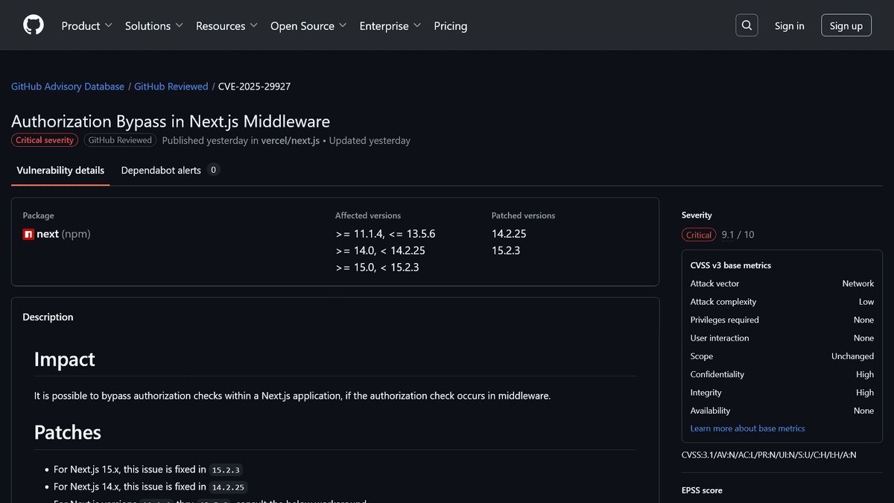Expand the Resources menu

[226, 25]
